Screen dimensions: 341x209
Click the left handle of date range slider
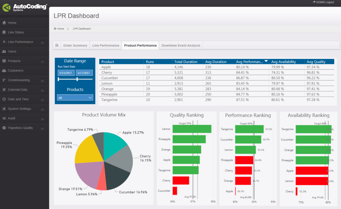click(58, 79)
